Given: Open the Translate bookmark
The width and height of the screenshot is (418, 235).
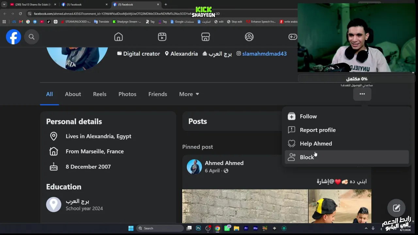Looking at the screenshot, I should (102, 22).
